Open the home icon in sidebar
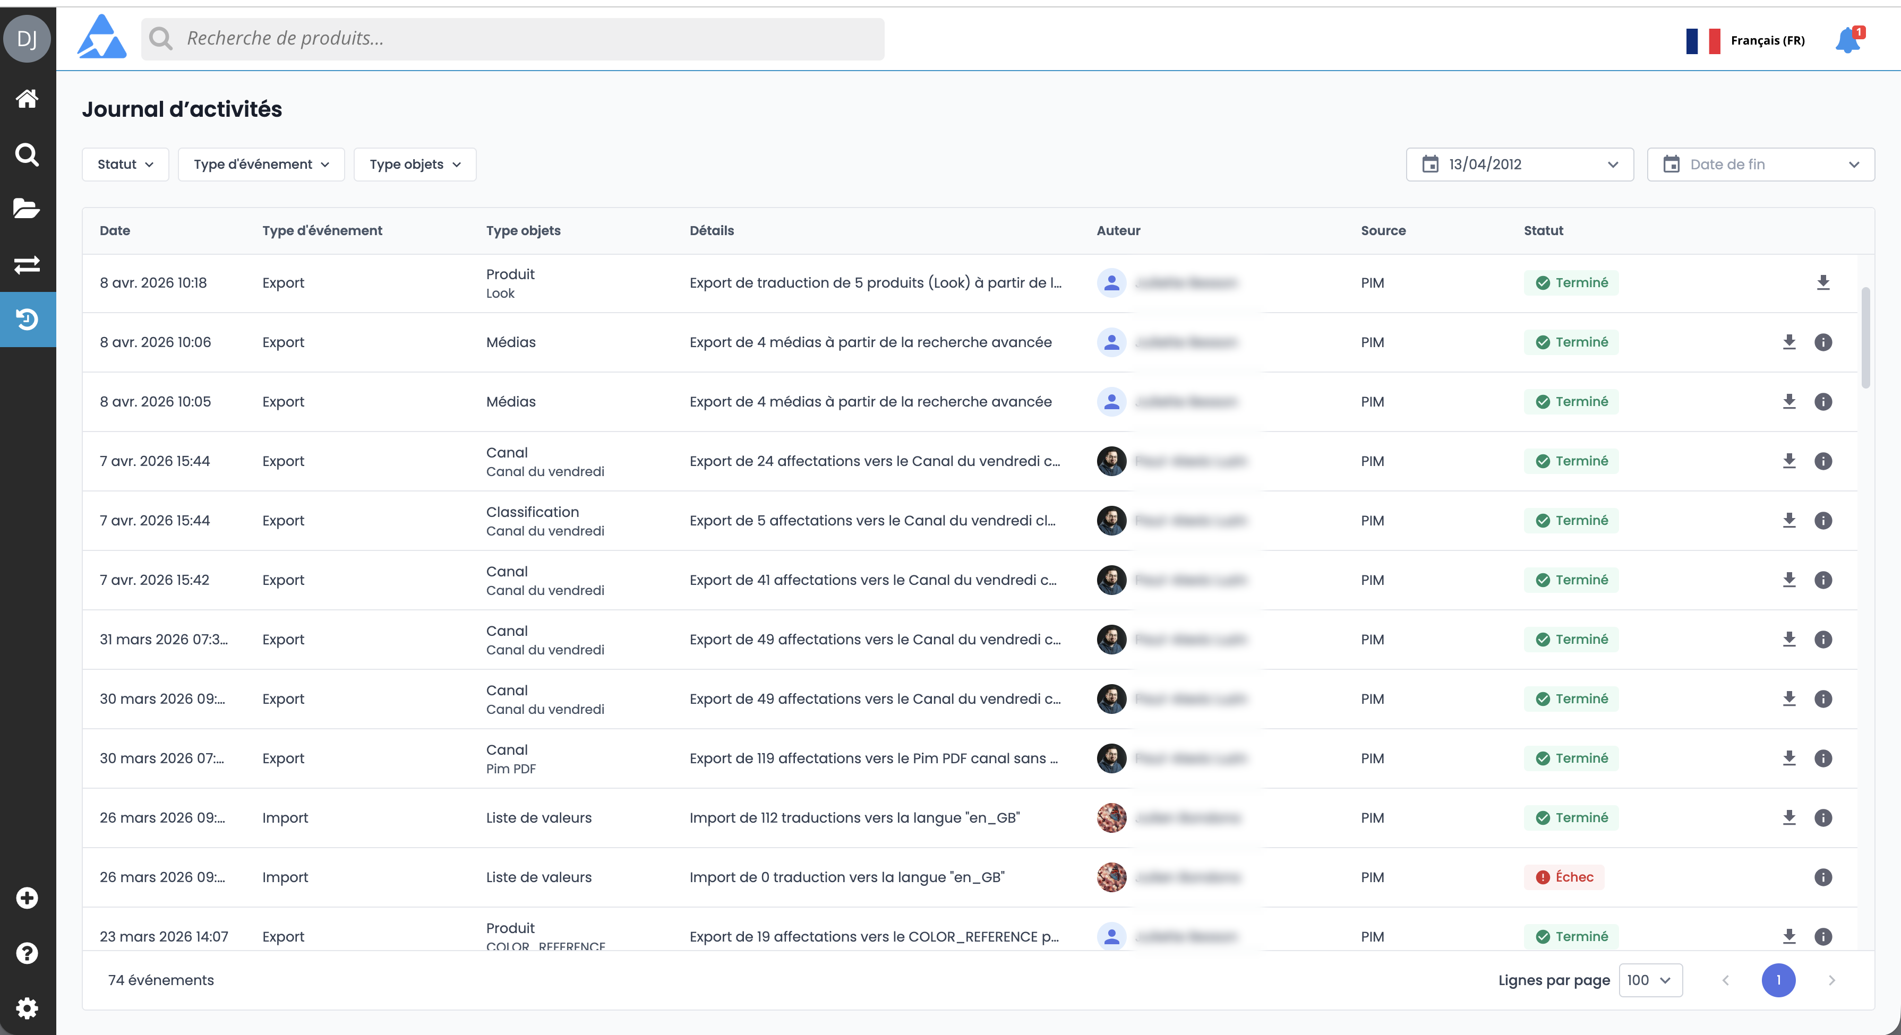The width and height of the screenshot is (1901, 1035). 27,99
